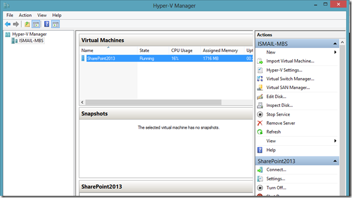Image resolution: width=352 pixels, height=198 pixels.
Task: Click the Turn Off icon
Action: coord(260,188)
